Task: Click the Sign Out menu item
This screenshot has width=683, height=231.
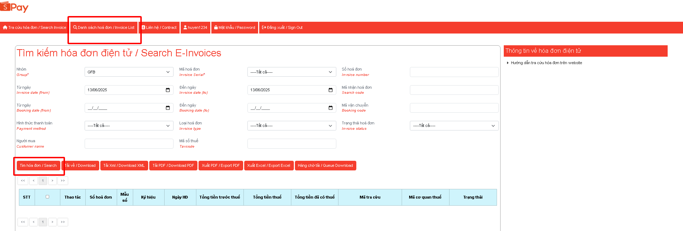Action: (x=282, y=27)
